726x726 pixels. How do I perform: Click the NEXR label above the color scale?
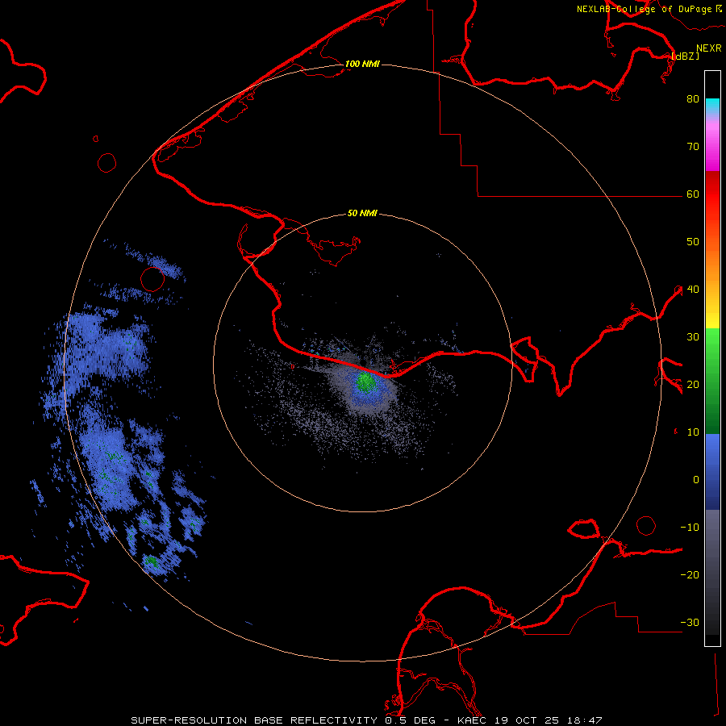[x=709, y=48]
